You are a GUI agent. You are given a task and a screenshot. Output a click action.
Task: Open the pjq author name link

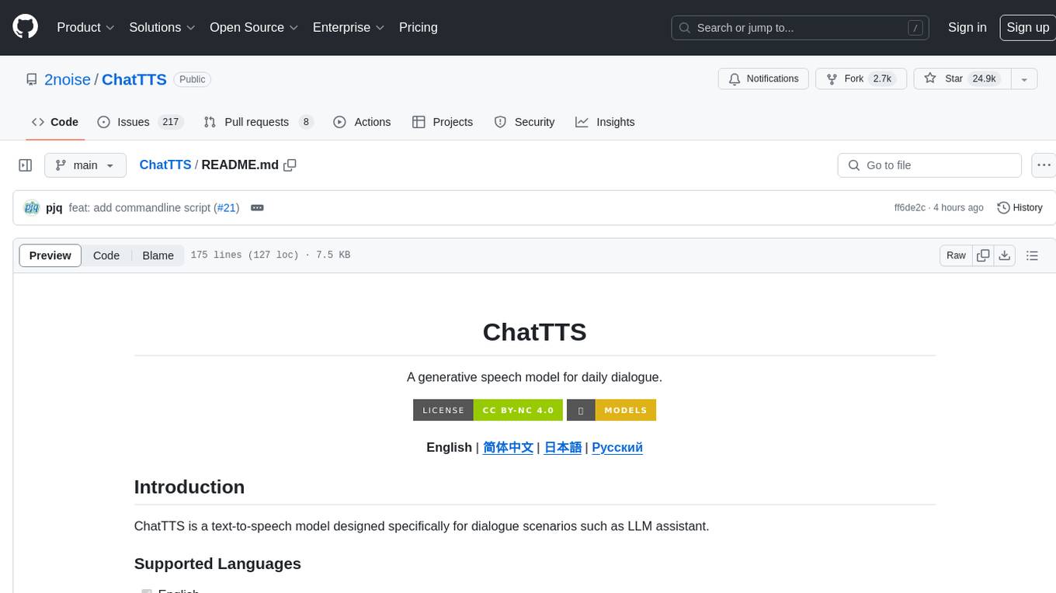coord(54,208)
